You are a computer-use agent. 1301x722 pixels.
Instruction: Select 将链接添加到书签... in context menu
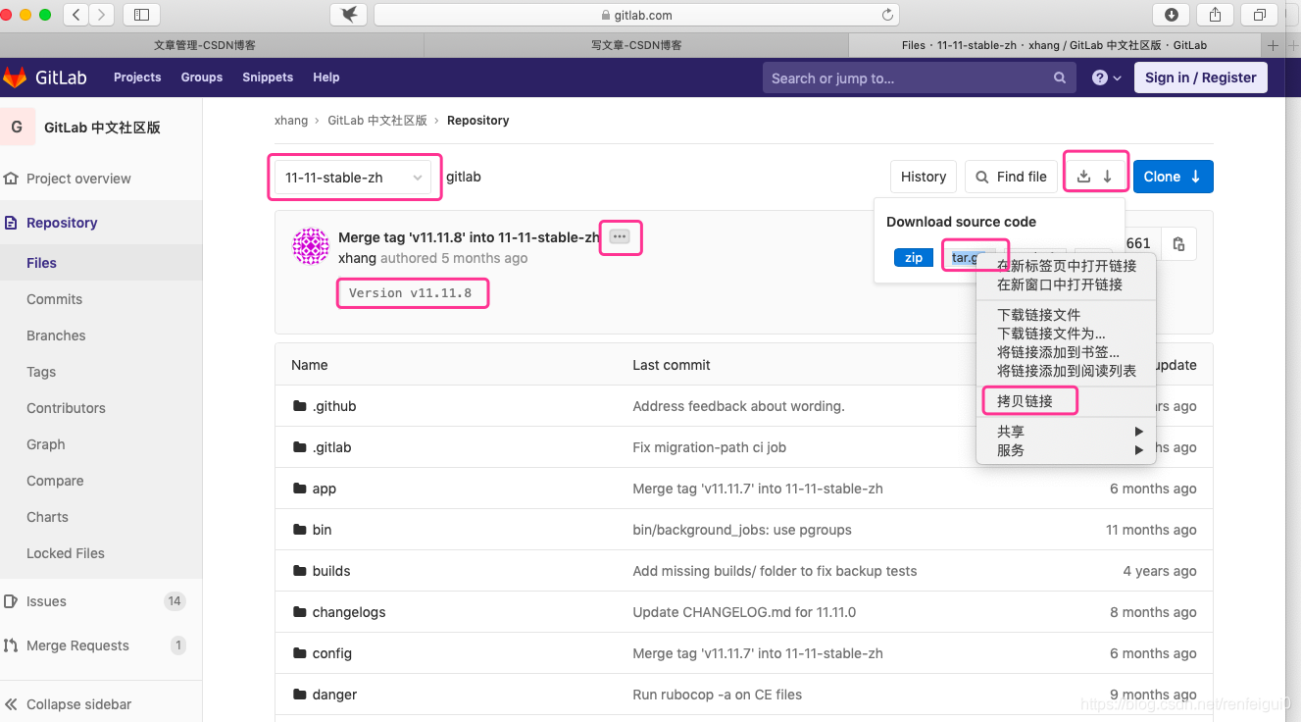(1067, 352)
